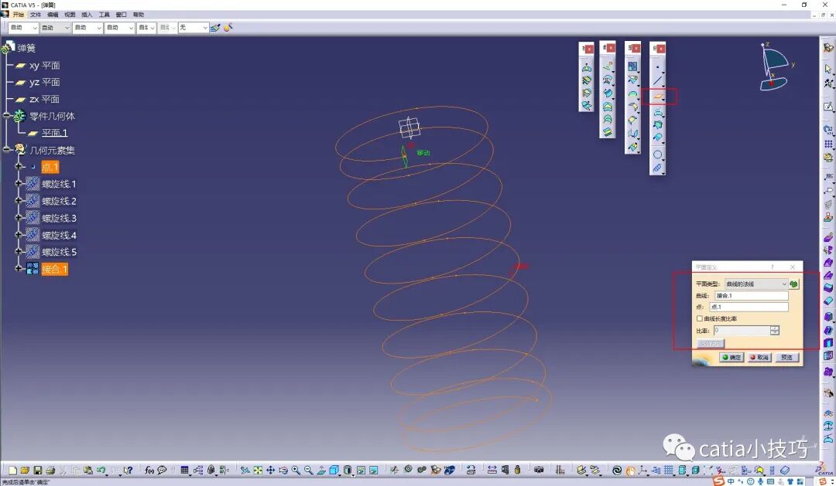Click the New document icon
836x486 pixels.
[x=12, y=470]
